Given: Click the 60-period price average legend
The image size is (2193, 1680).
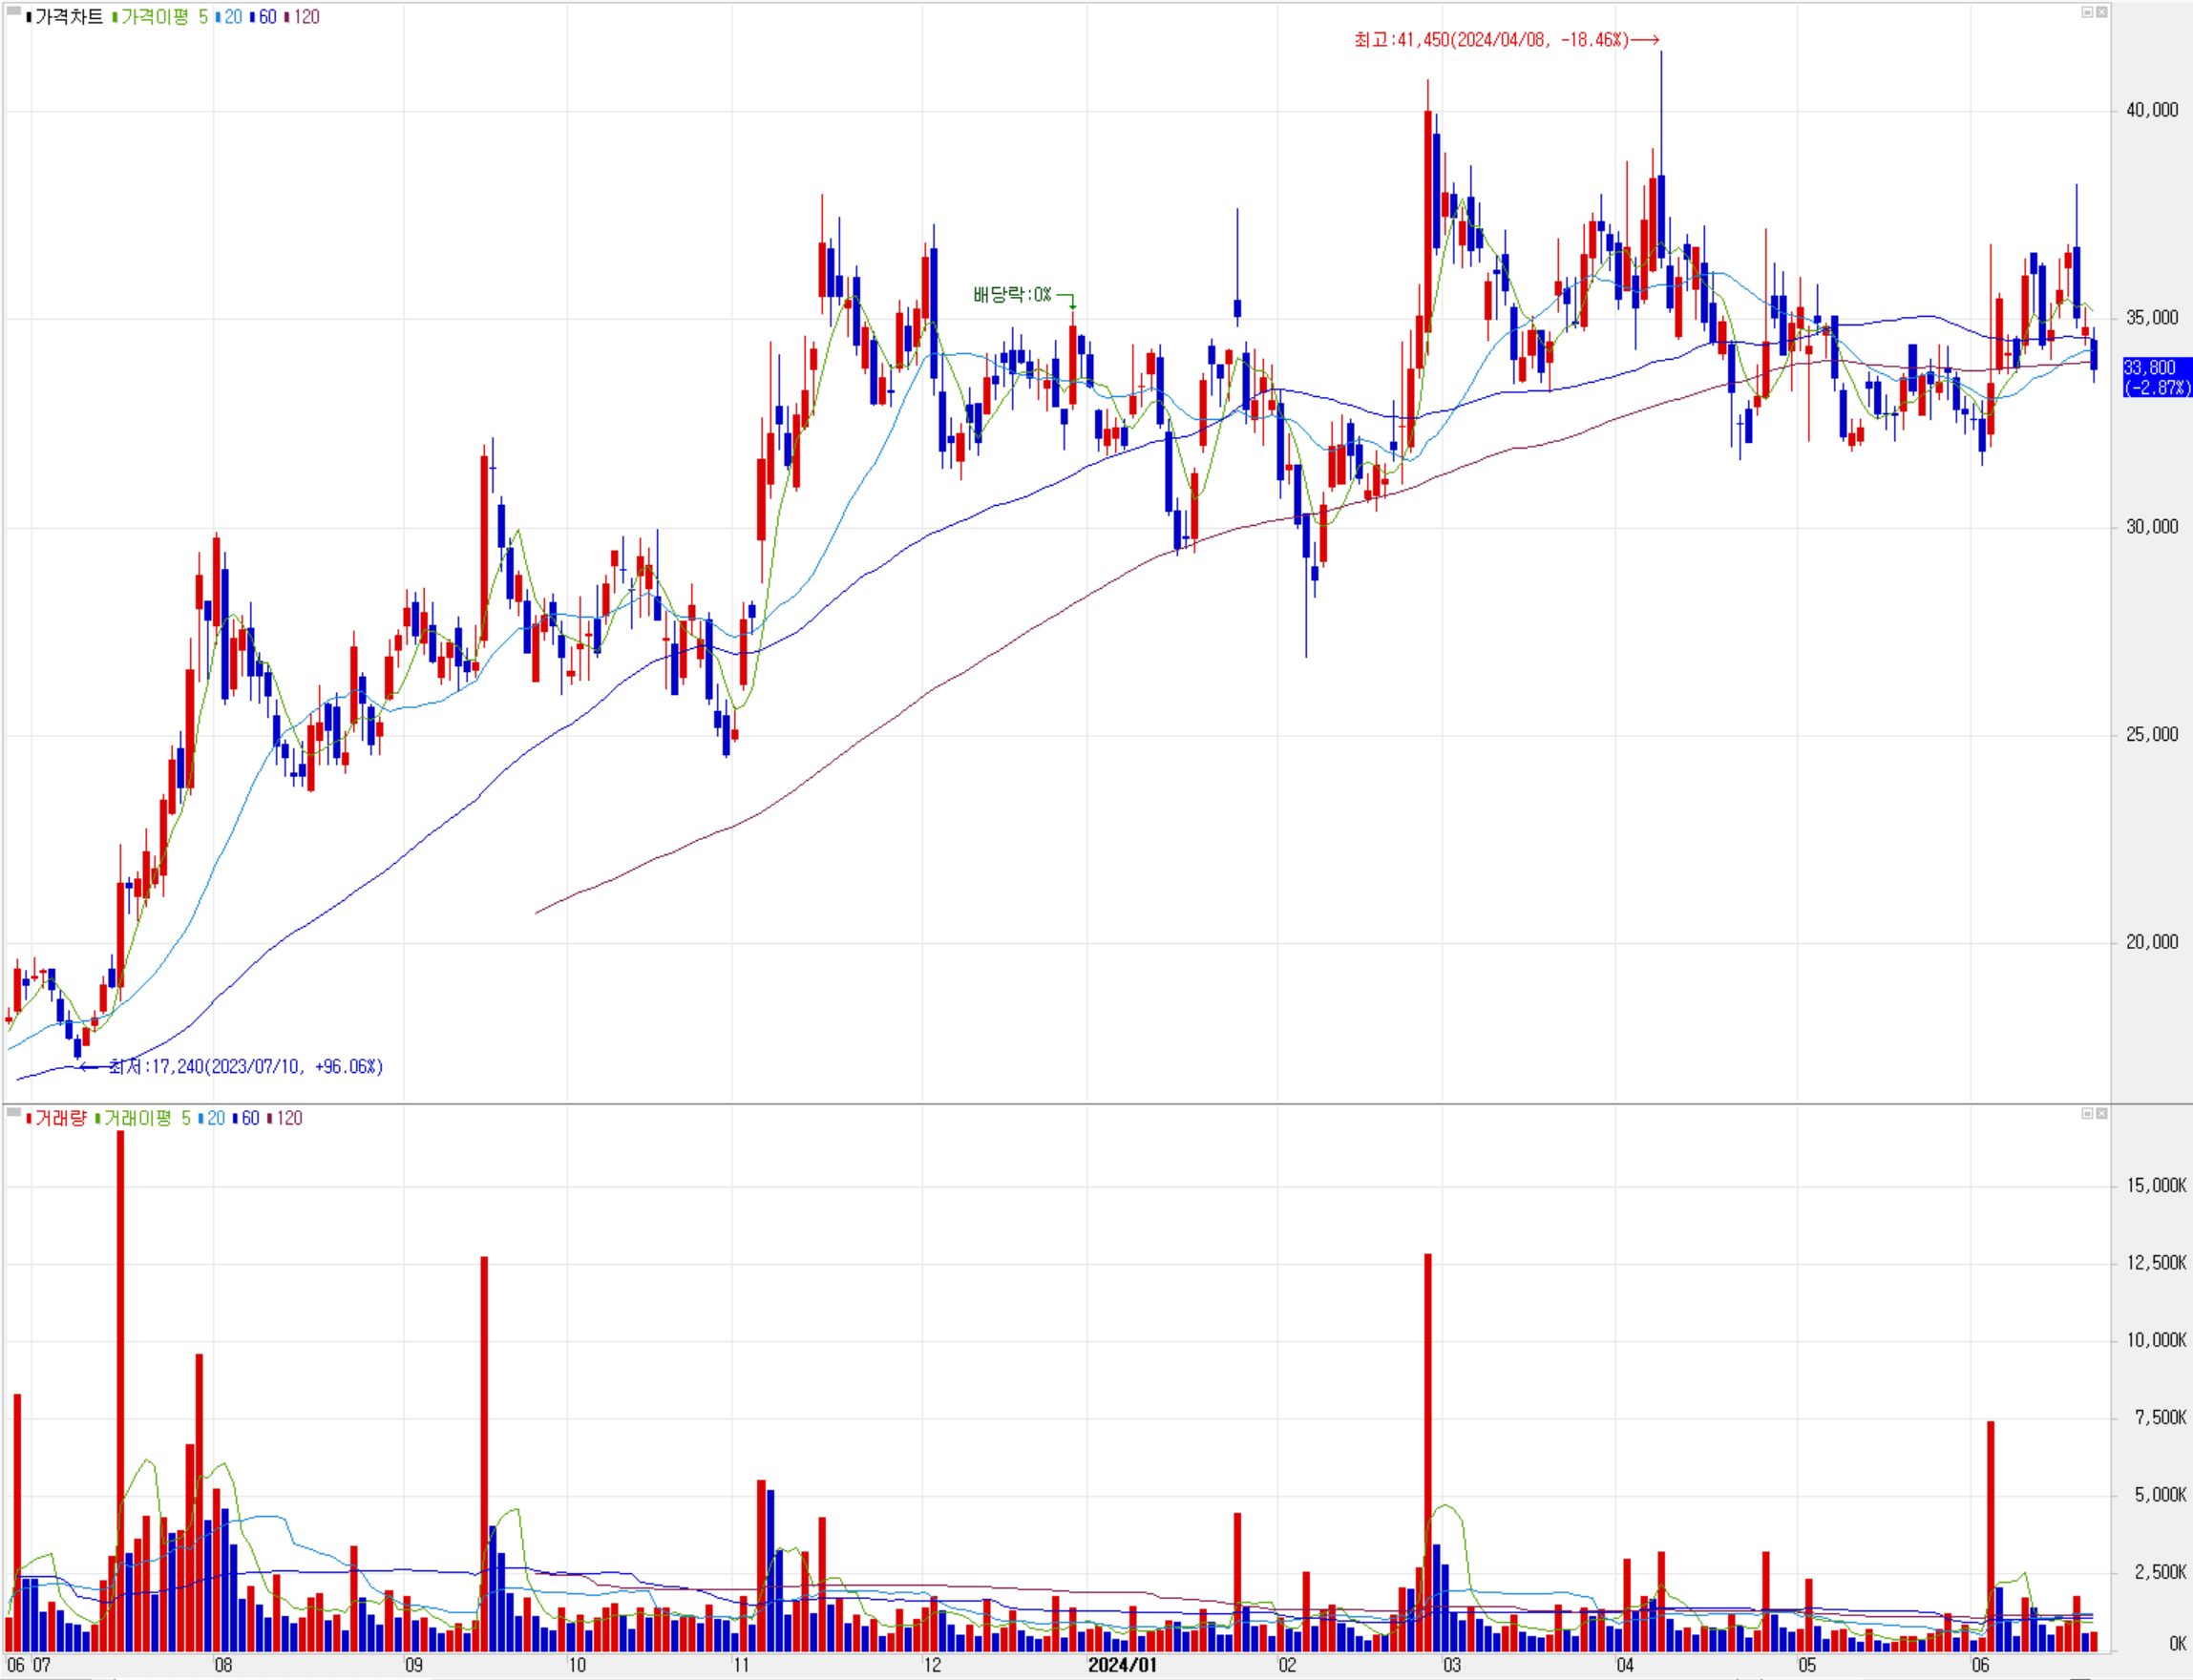Looking at the screenshot, I should point(266,17).
